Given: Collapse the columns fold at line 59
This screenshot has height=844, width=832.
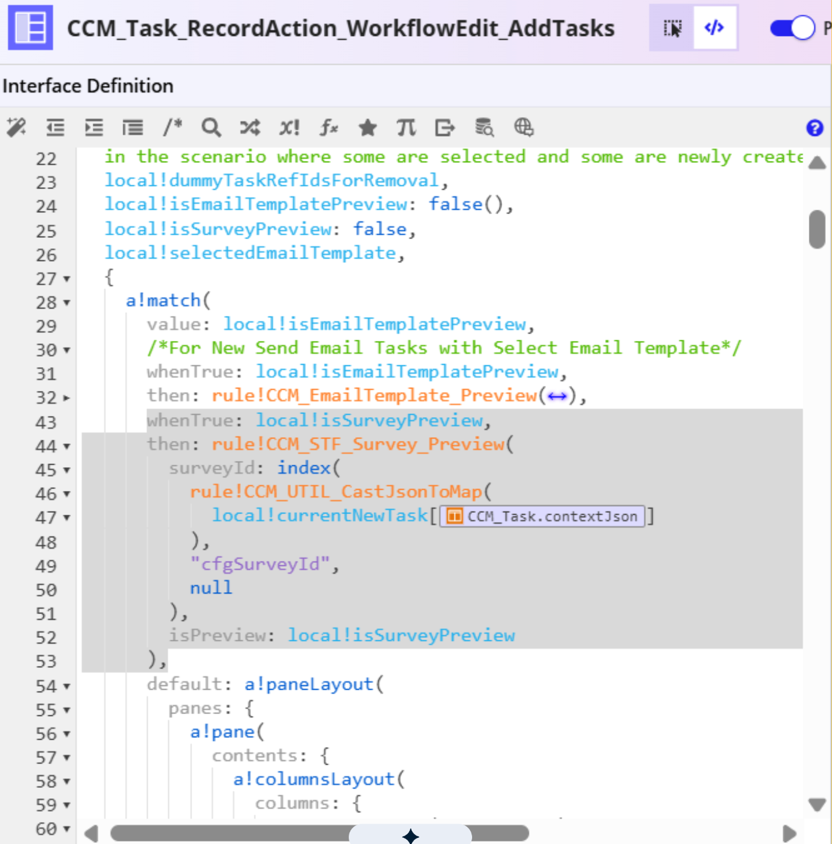Looking at the screenshot, I should [x=66, y=806].
